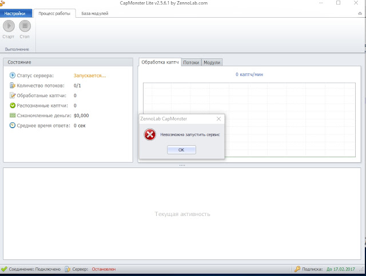Viewport: 366px width, 276px height.
Task: Click the Среднее время ответа clock icon
Action: click(13, 125)
